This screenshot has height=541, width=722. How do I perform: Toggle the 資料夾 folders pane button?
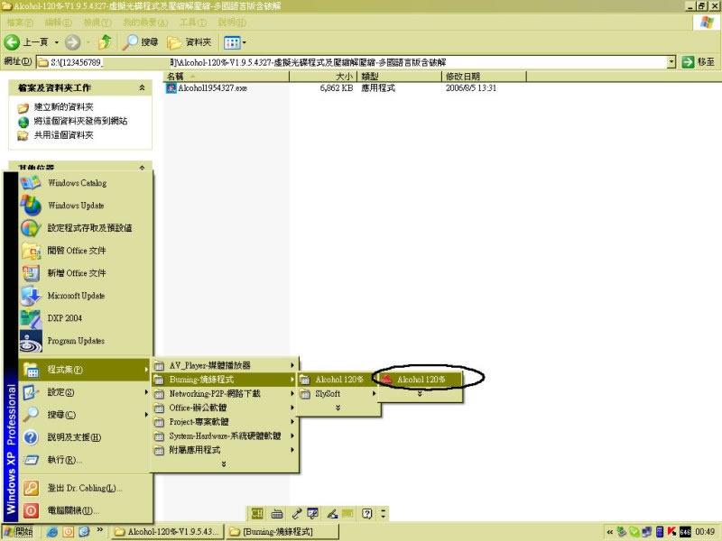click(190, 42)
